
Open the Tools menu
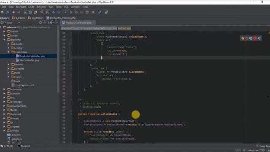[x=58, y=7]
